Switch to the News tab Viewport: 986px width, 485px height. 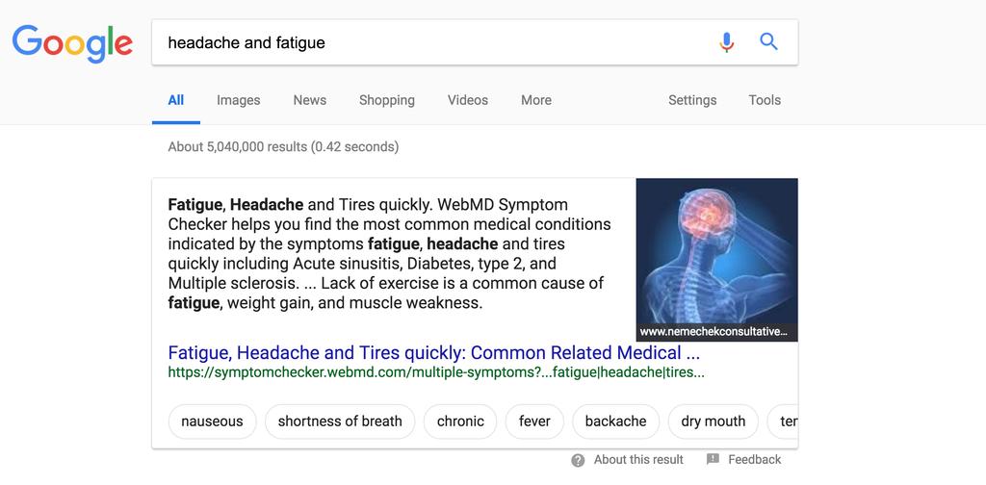coord(309,100)
